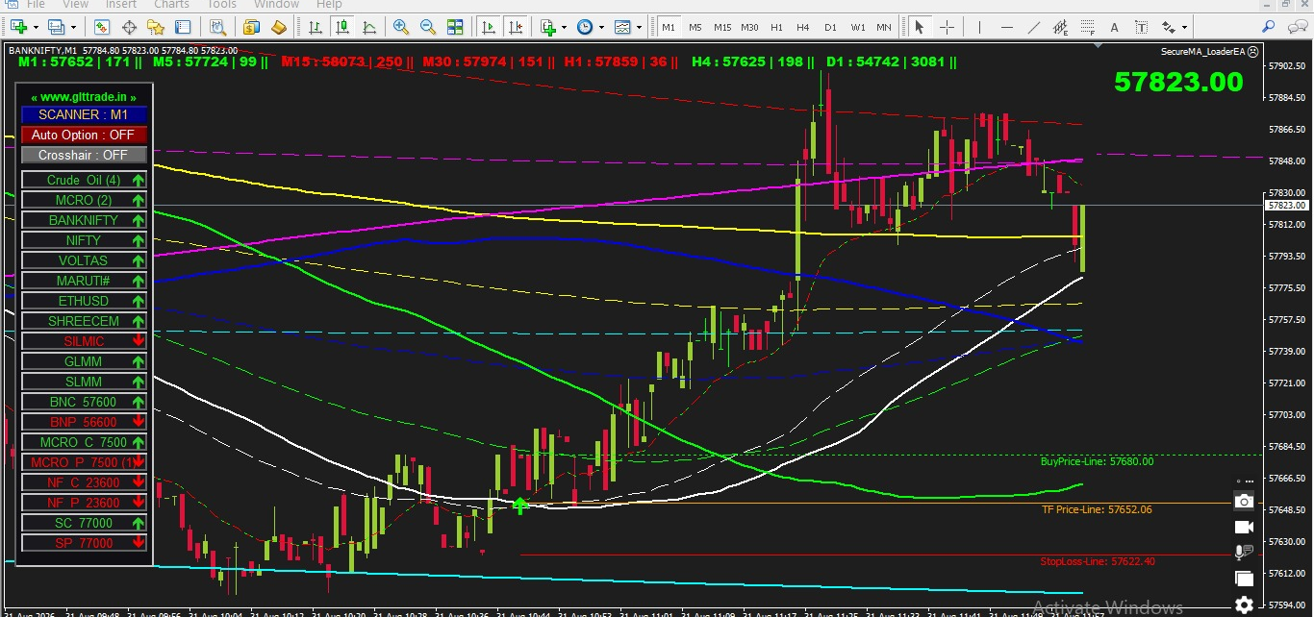The height and width of the screenshot is (617, 1314).
Task: Choose the Fibonacci retracement tool
Action: tap(1088, 27)
